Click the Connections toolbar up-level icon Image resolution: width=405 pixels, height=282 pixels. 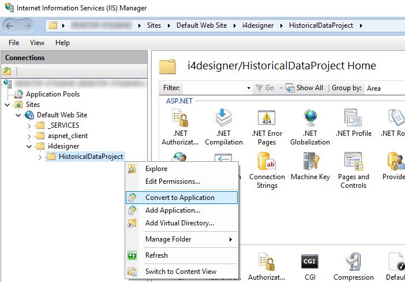[7, 71]
